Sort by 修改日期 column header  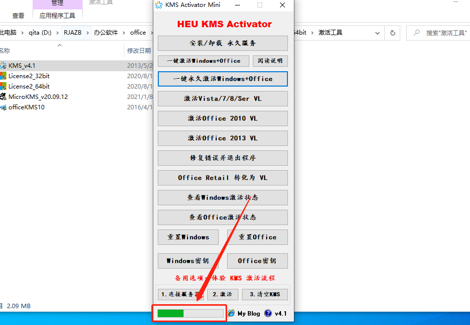[x=139, y=50]
